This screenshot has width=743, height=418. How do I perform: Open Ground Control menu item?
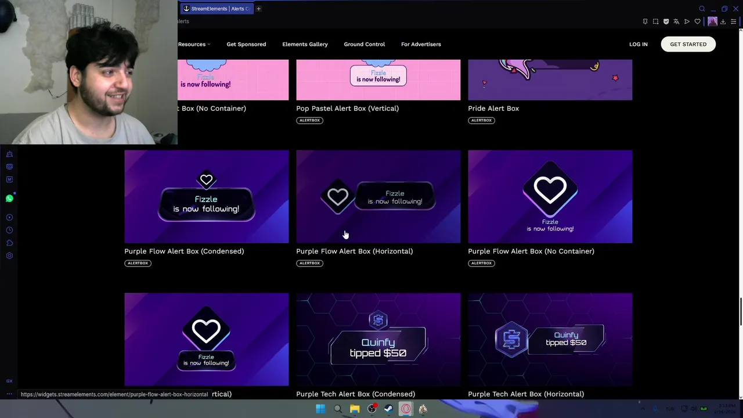(364, 44)
